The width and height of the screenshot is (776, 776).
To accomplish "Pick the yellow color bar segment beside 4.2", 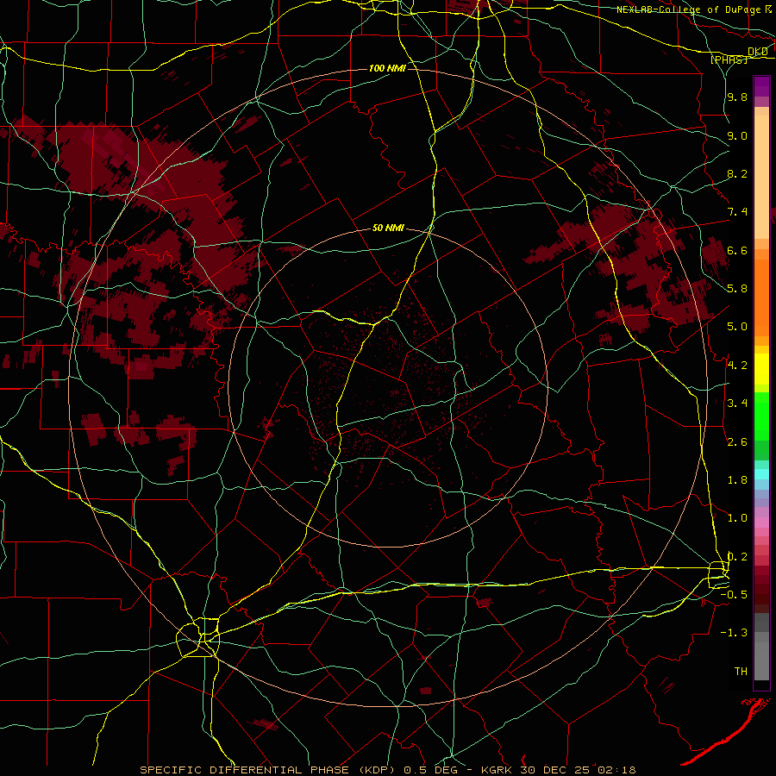I will (761, 369).
